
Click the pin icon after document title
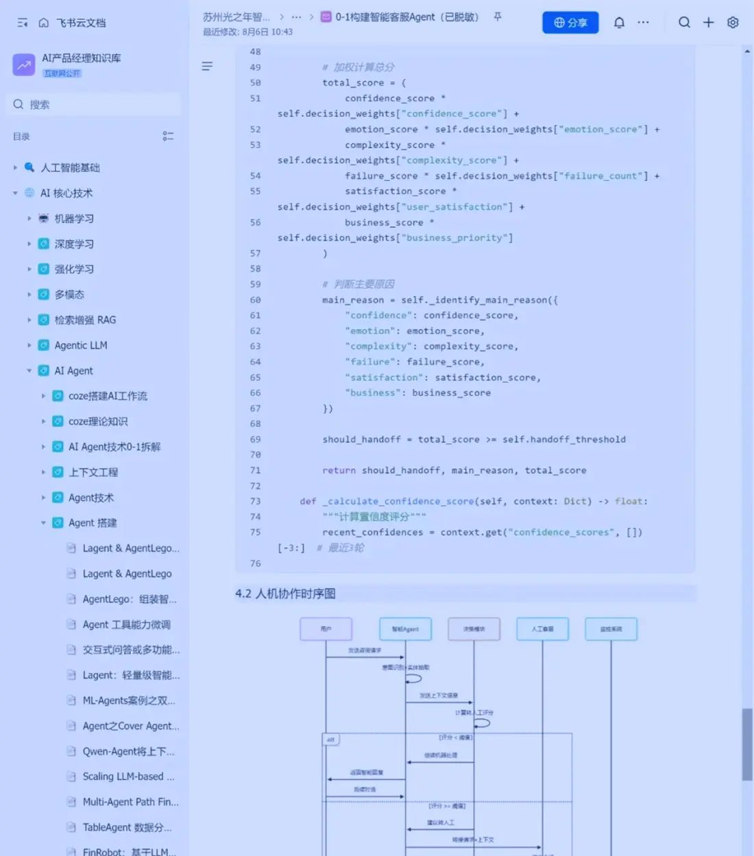tap(498, 17)
